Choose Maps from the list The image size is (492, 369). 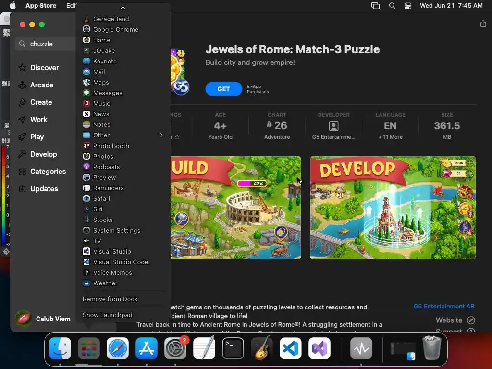click(123, 82)
